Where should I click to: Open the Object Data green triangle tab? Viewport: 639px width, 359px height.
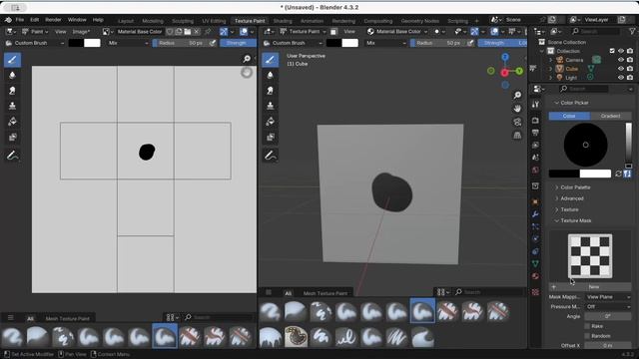coord(535,263)
